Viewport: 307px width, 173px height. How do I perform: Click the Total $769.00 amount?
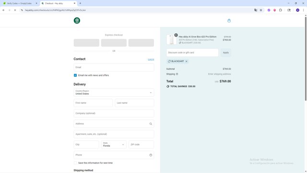[x=225, y=81]
